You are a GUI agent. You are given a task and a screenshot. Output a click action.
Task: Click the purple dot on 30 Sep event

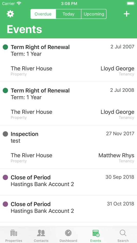point(5,177)
